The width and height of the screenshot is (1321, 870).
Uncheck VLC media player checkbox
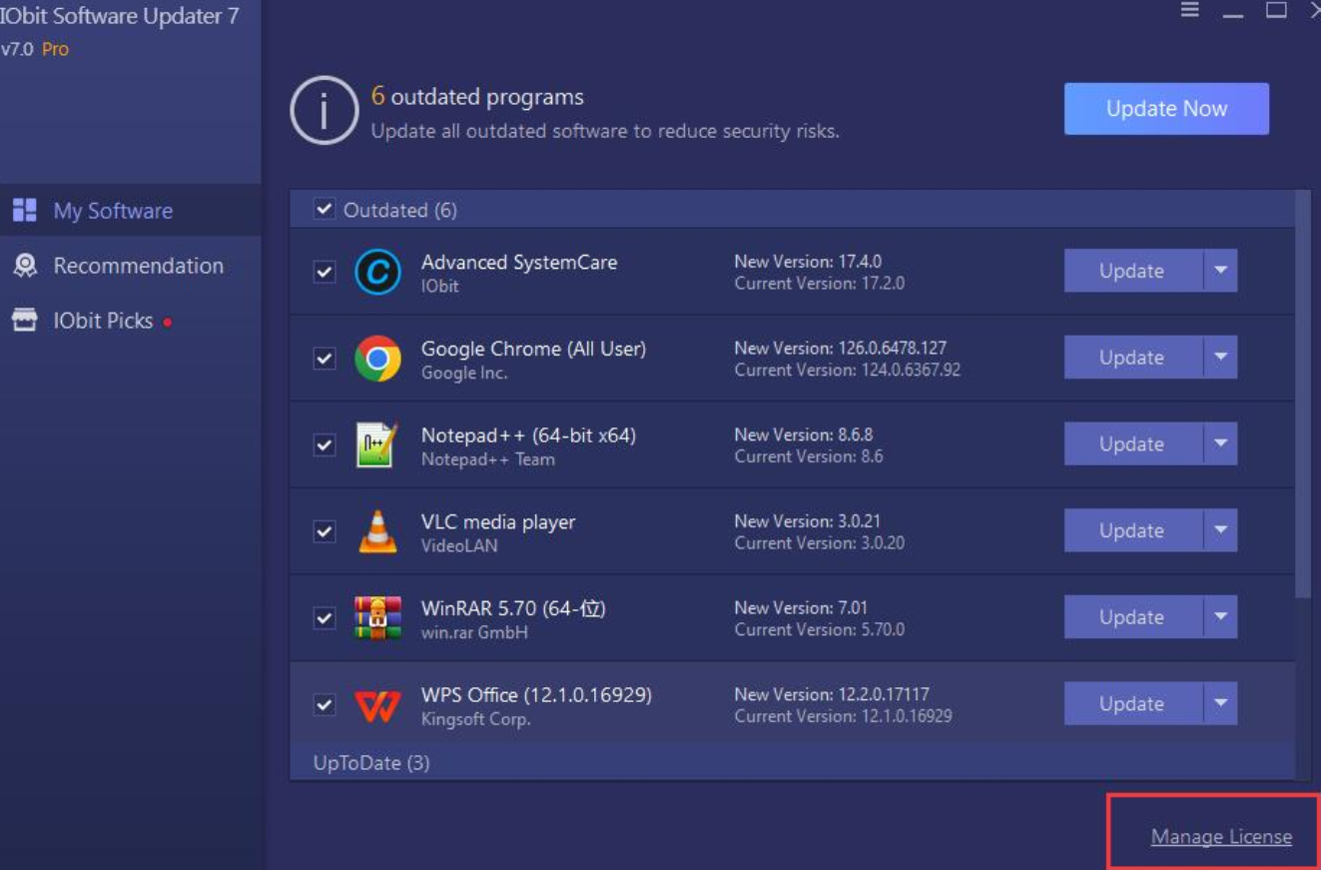click(325, 531)
